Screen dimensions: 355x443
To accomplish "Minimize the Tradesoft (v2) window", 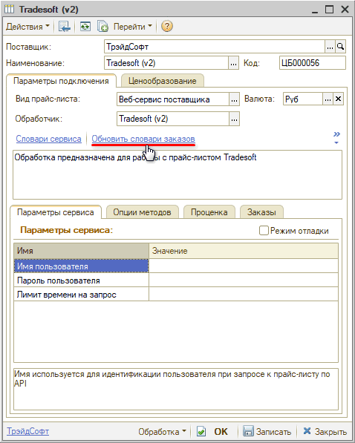I will pos(315,10).
